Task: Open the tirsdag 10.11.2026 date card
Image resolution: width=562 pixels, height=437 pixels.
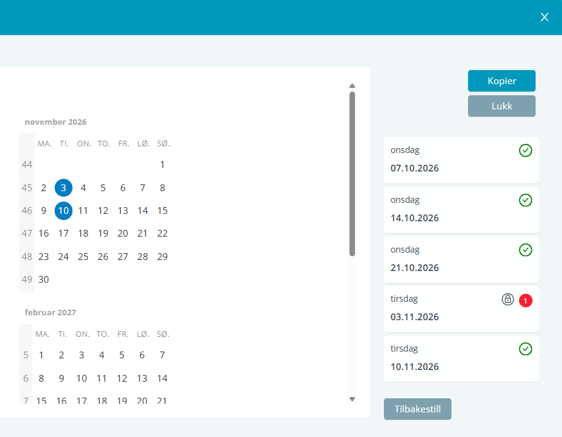Action: point(461,358)
